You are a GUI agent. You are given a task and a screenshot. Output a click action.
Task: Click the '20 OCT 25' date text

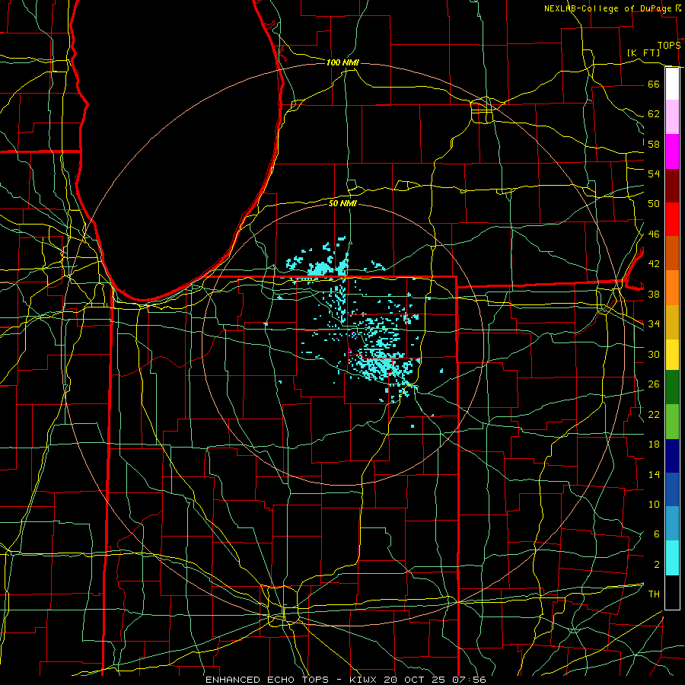414,680
